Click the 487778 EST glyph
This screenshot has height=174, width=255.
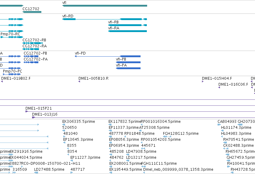(x=111, y=137)
